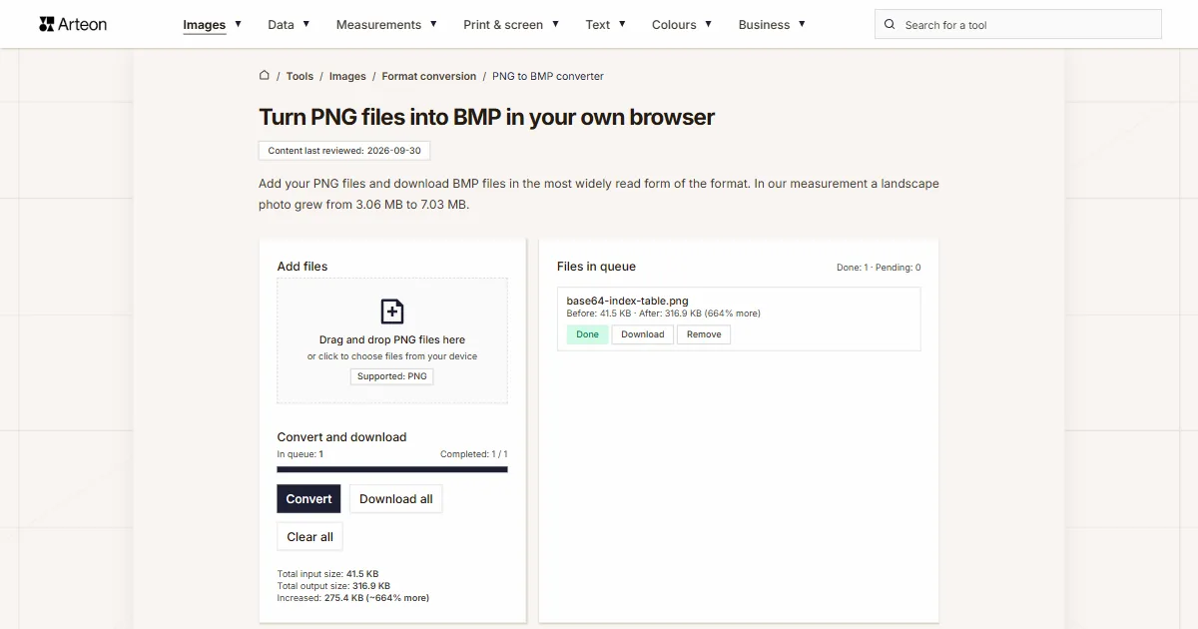1198x629 pixels.
Task: Expand the Colours dropdown arrow
Action: point(708,23)
